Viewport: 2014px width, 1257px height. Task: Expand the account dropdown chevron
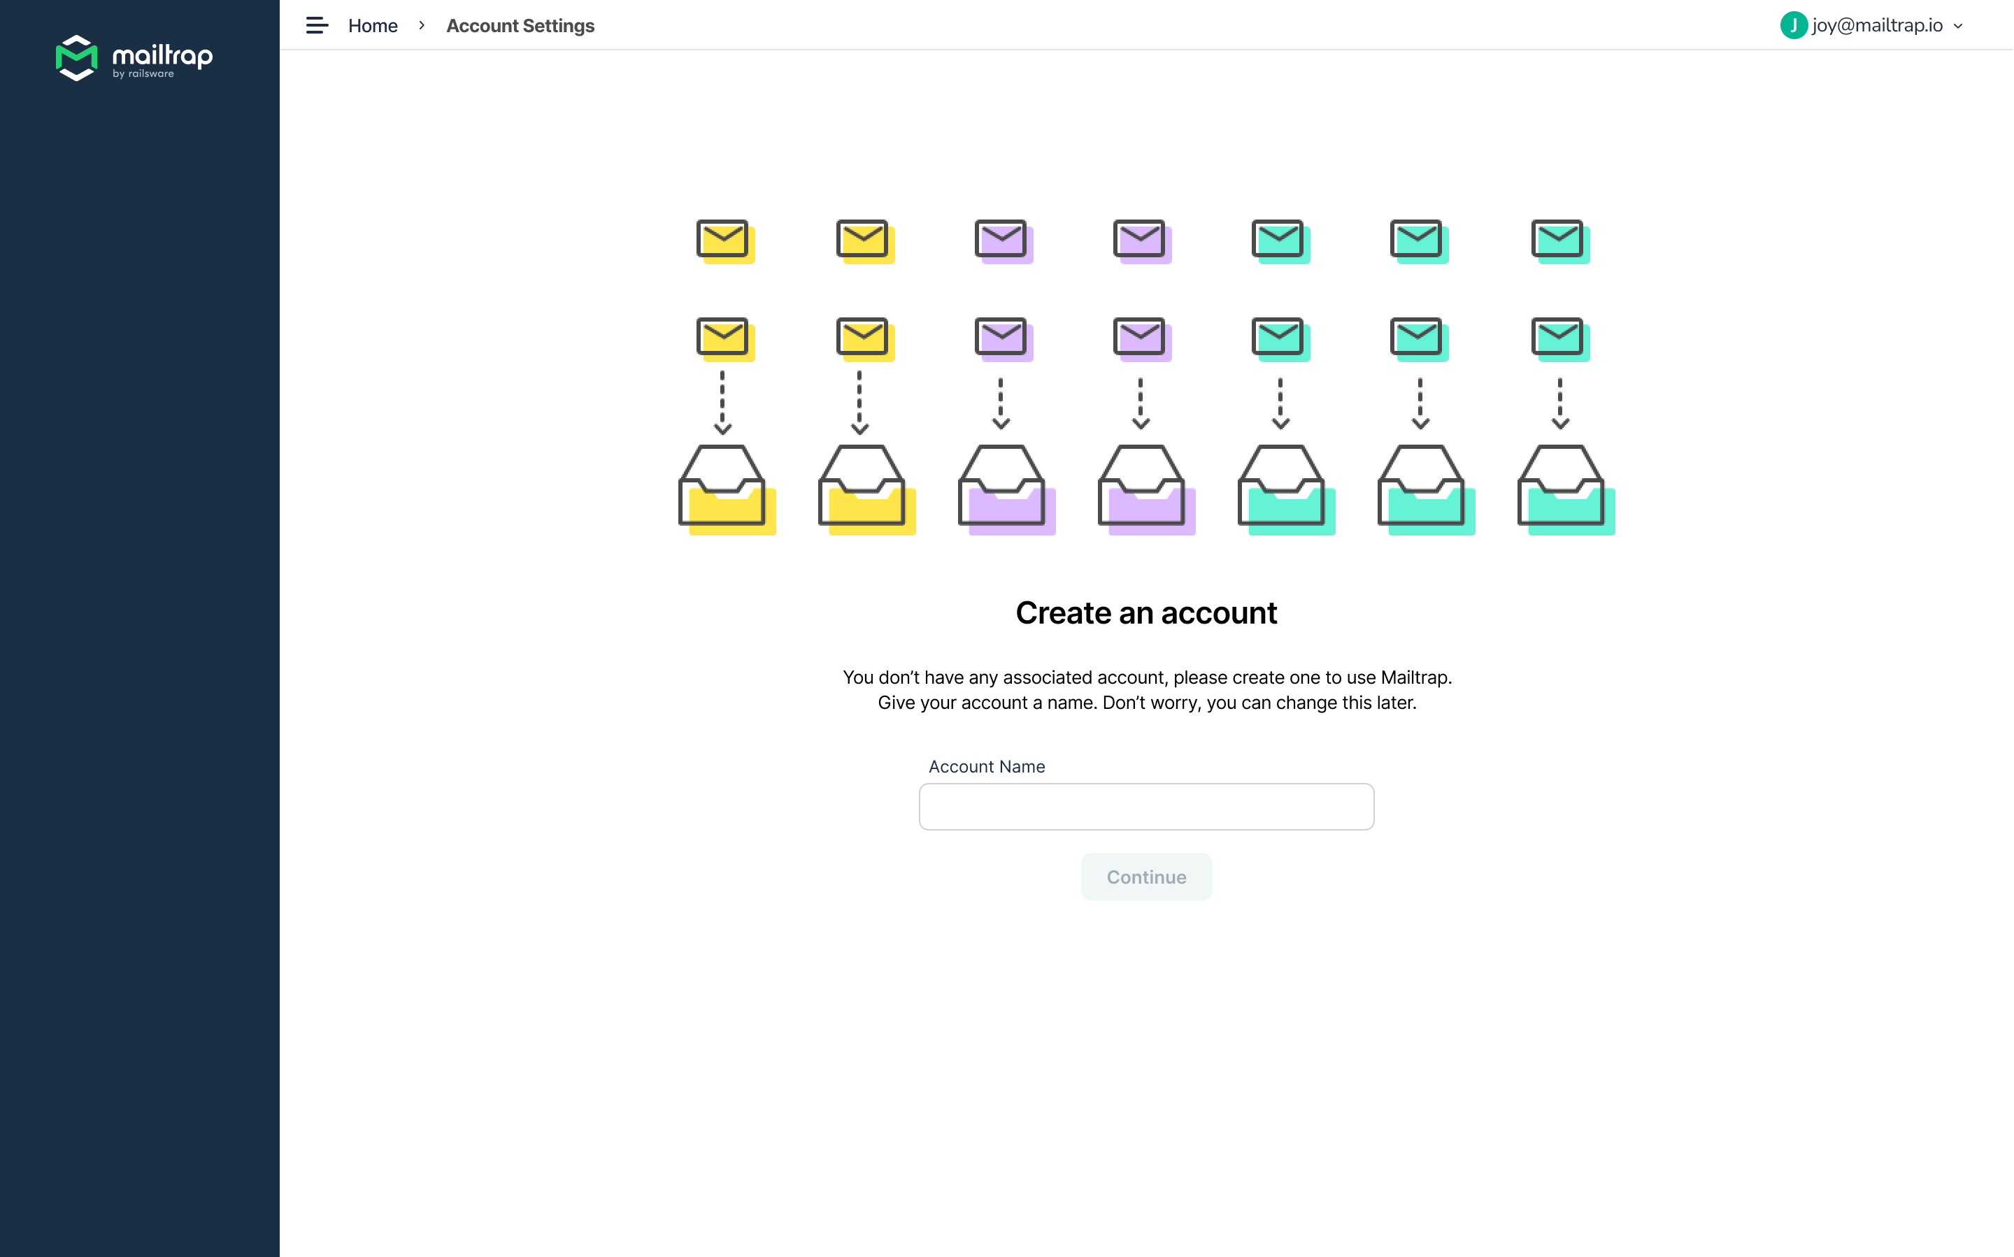[1959, 27]
